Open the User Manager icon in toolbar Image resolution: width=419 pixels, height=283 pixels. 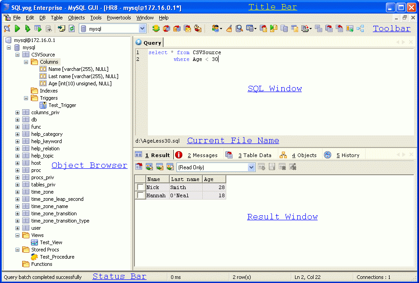(216, 28)
